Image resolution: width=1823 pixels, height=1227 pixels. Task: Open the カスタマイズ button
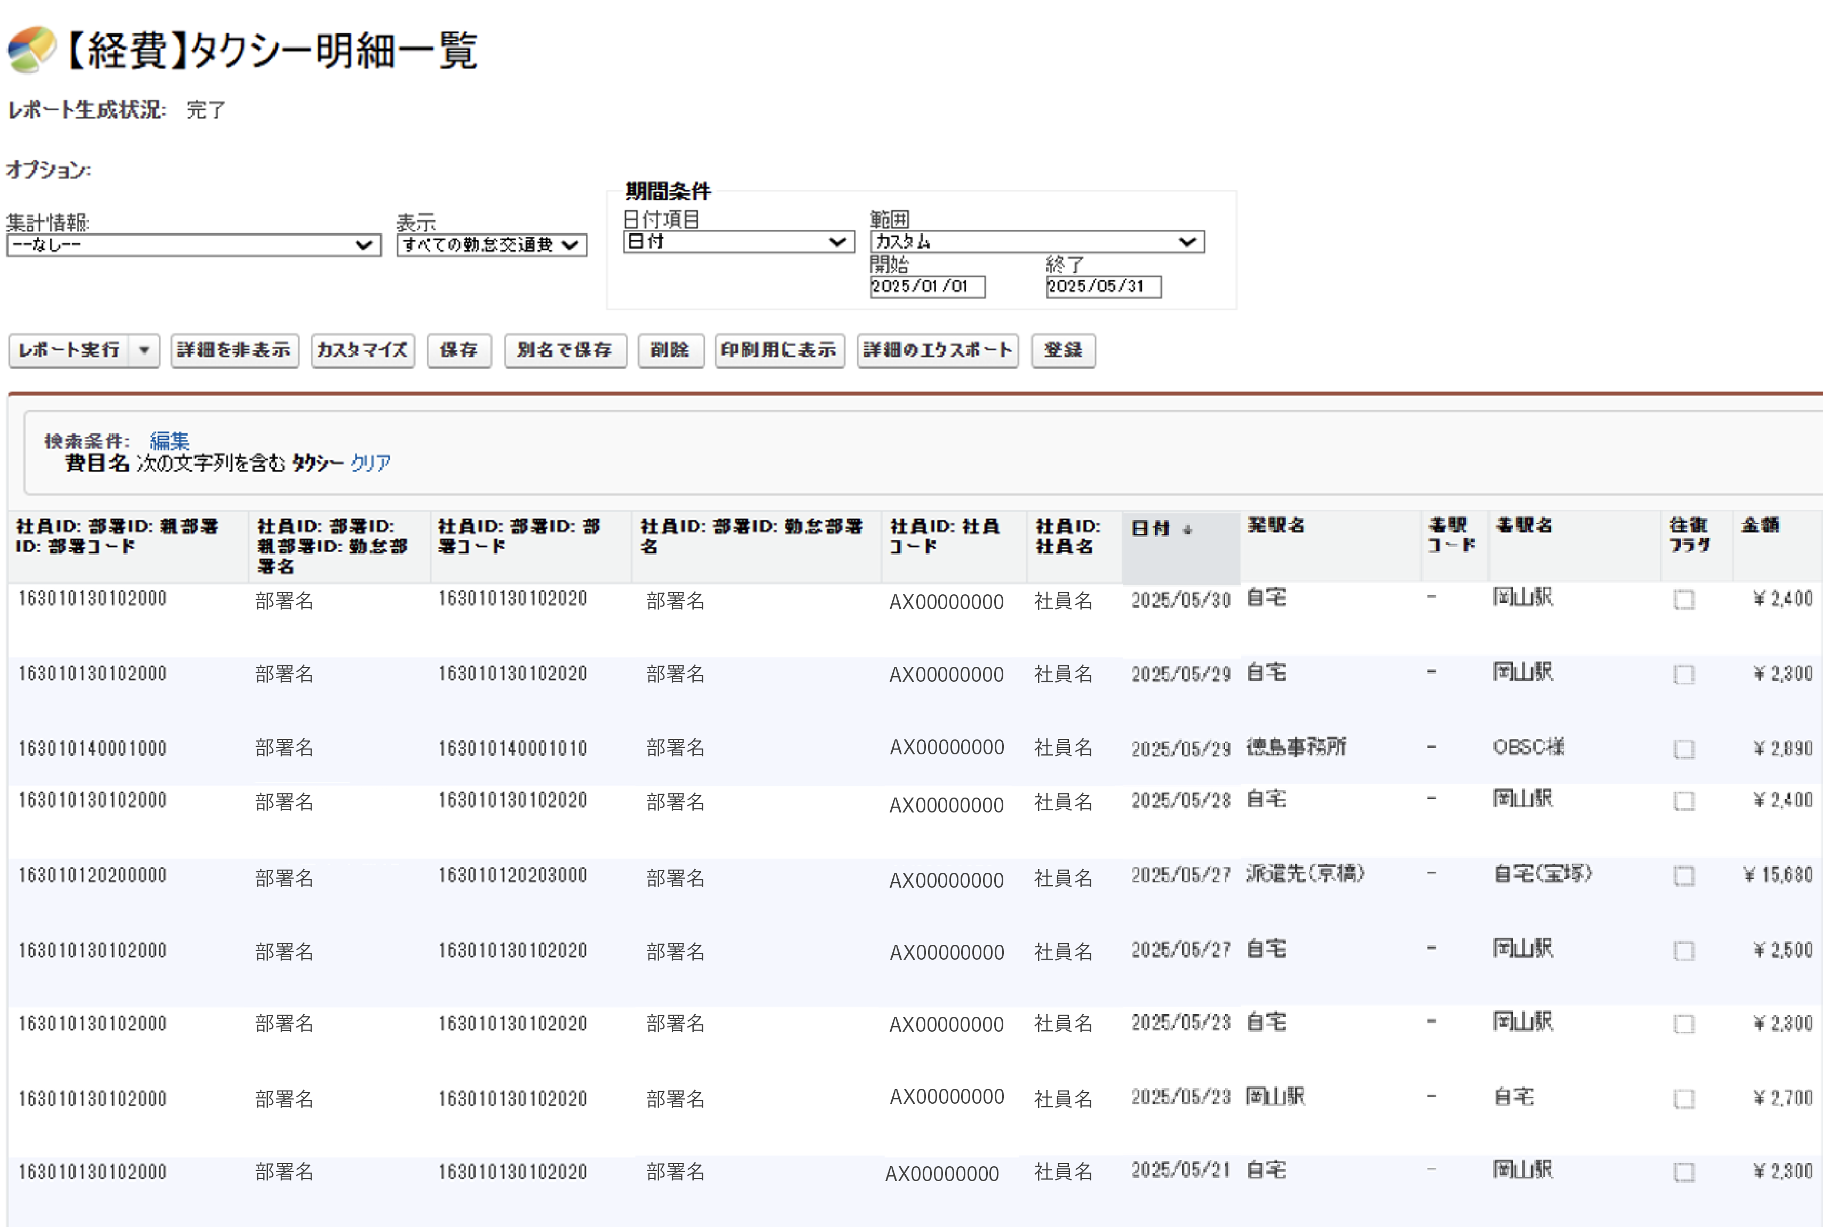[x=362, y=350]
